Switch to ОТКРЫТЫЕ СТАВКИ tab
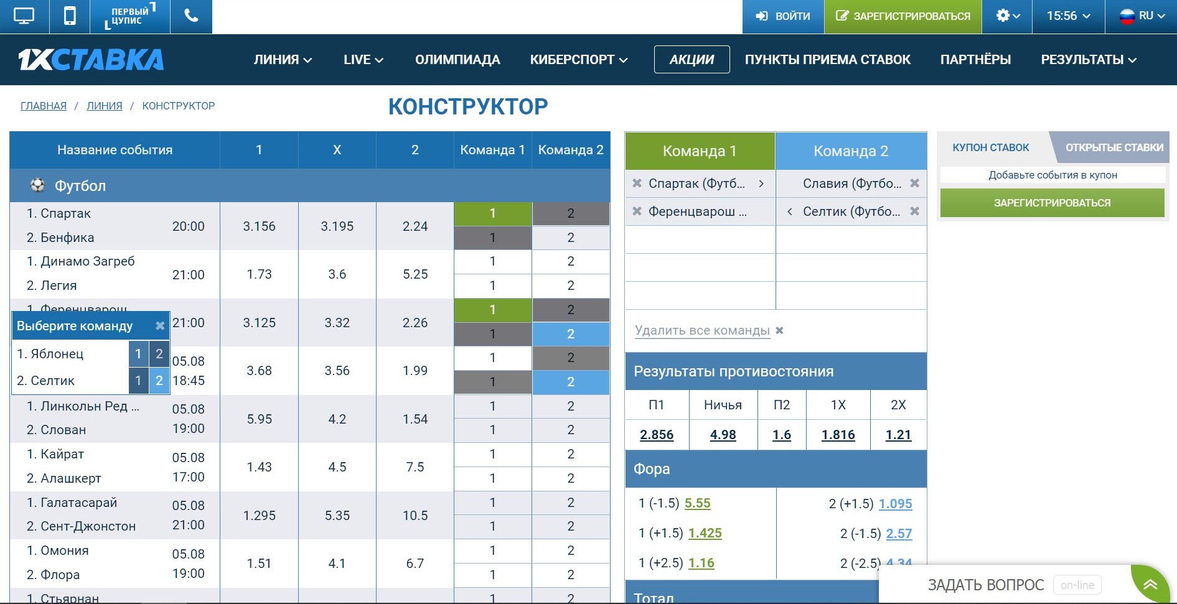 click(1114, 147)
